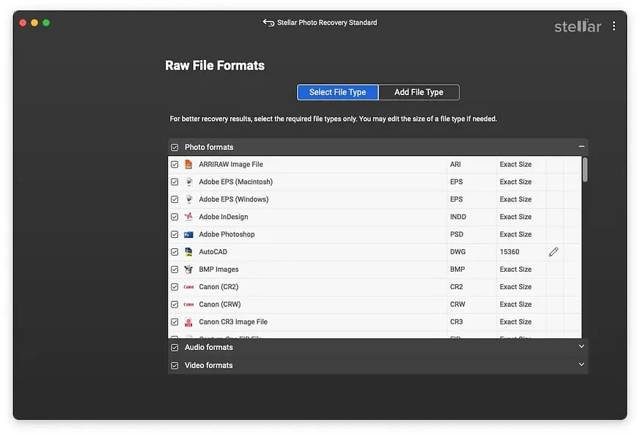Switch to the Select File Type tab
This screenshot has width=640, height=435.
click(x=337, y=92)
